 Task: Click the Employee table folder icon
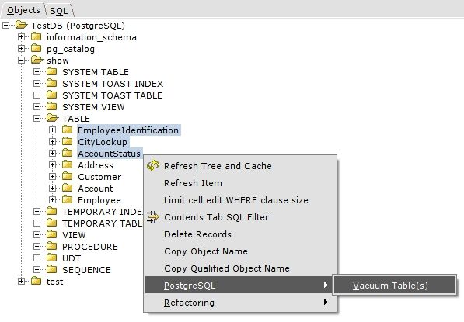68,199
